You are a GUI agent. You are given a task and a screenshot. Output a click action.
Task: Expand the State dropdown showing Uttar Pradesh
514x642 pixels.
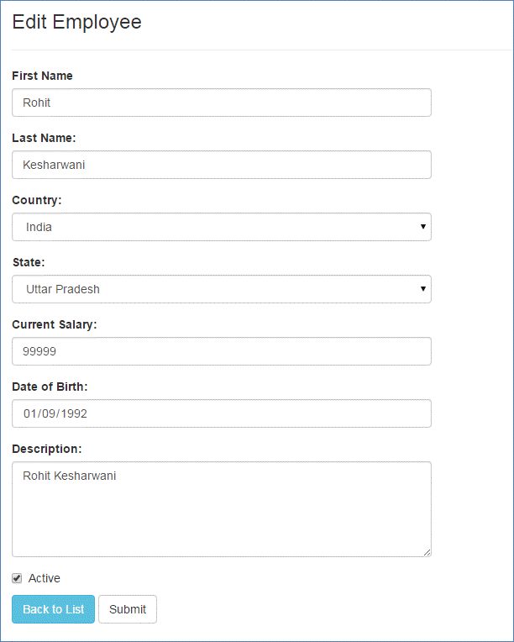221,289
